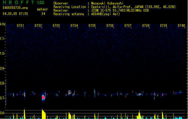
Task: Click the 'Receiver' field label
Action: pyautogui.click(x=61, y=10)
